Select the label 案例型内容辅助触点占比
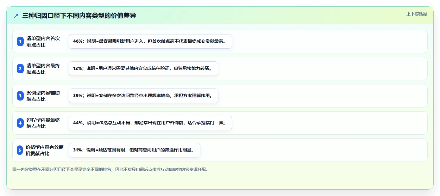Viewport: 440px width, 196px height. click(43, 96)
